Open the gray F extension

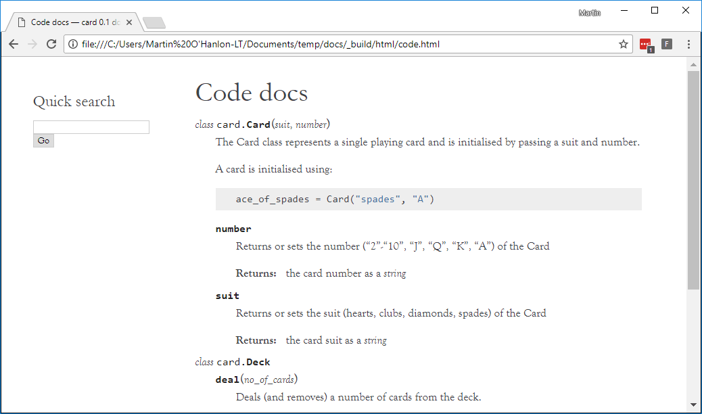tap(667, 43)
